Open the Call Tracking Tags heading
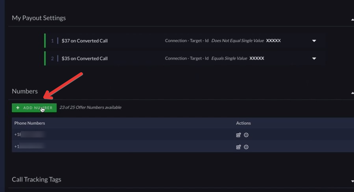Screen dimensions: 354x192 [x=37, y=179]
